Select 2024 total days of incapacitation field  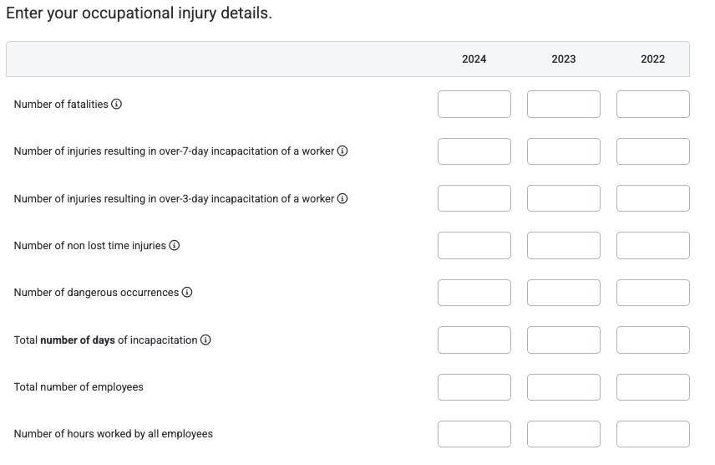click(474, 340)
